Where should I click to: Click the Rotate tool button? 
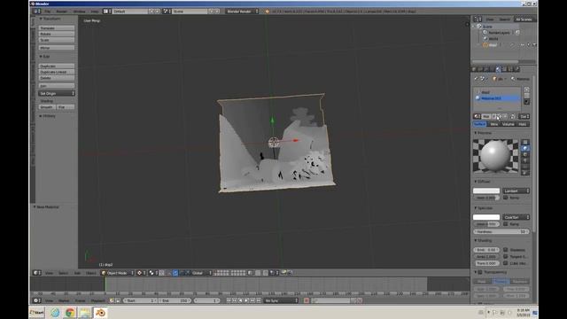click(57, 34)
